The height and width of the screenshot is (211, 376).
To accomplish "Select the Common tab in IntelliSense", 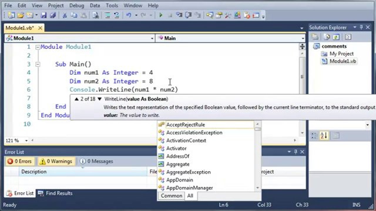I will 172,196.
